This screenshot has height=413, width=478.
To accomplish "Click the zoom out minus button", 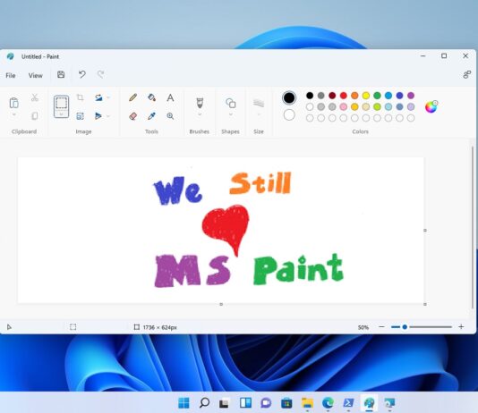I will pyautogui.click(x=381, y=327).
